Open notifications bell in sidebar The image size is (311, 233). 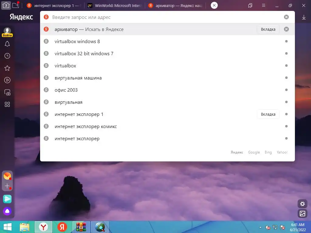point(7,44)
